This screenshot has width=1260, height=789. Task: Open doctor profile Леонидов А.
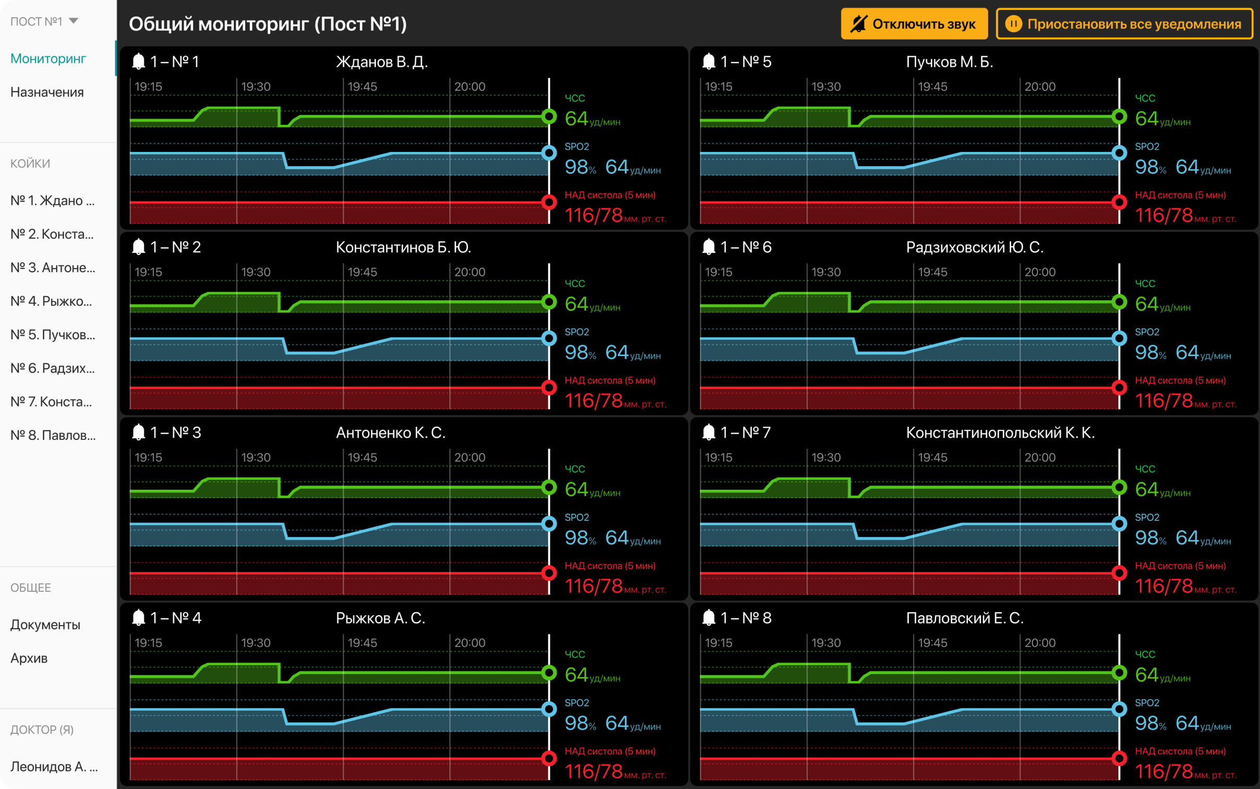coord(54,767)
